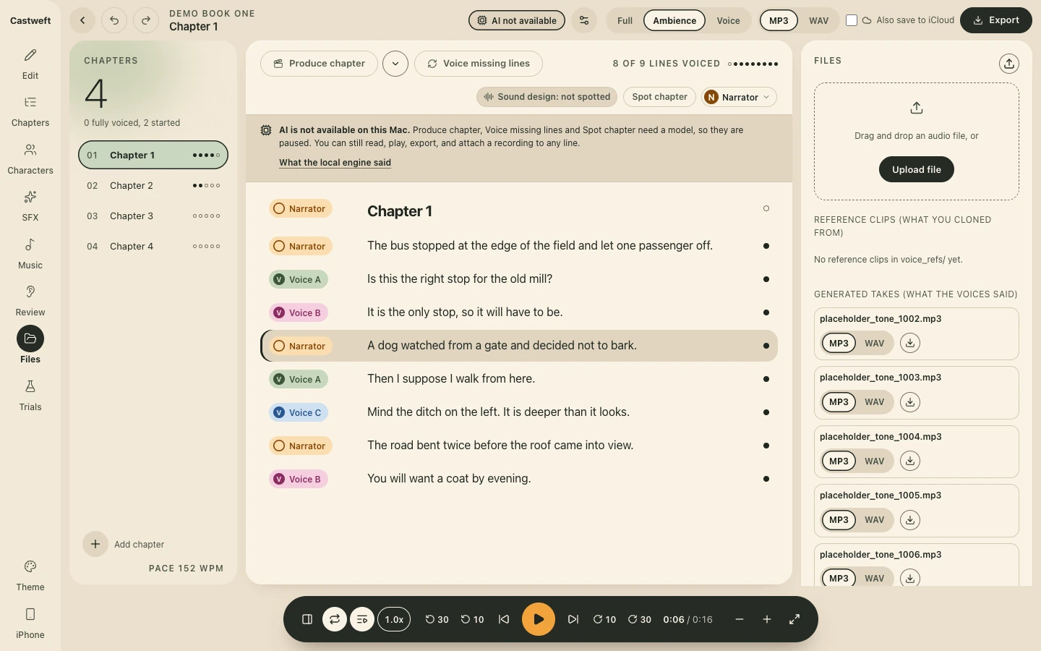Image resolution: width=1041 pixels, height=651 pixels.
Task: Go back with the chevron button
Action: [82, 20]
